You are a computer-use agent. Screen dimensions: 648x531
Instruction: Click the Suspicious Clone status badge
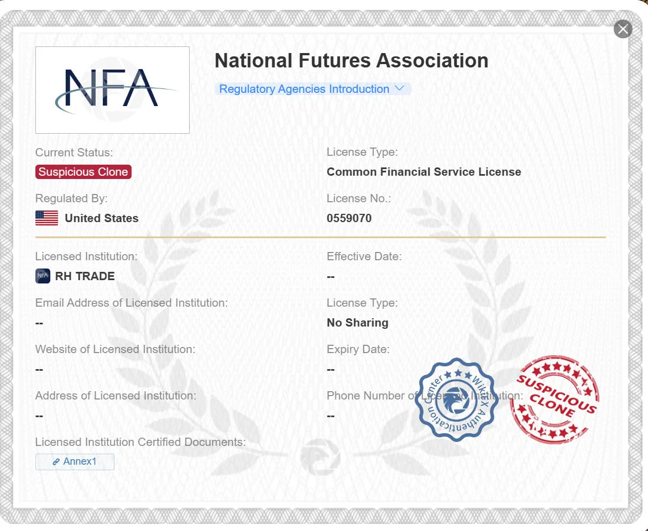(83, 172)
